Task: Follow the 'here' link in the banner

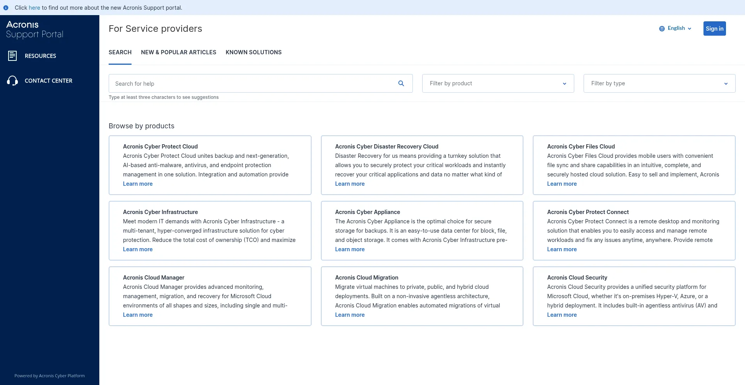Action: (x=35, y=8)
